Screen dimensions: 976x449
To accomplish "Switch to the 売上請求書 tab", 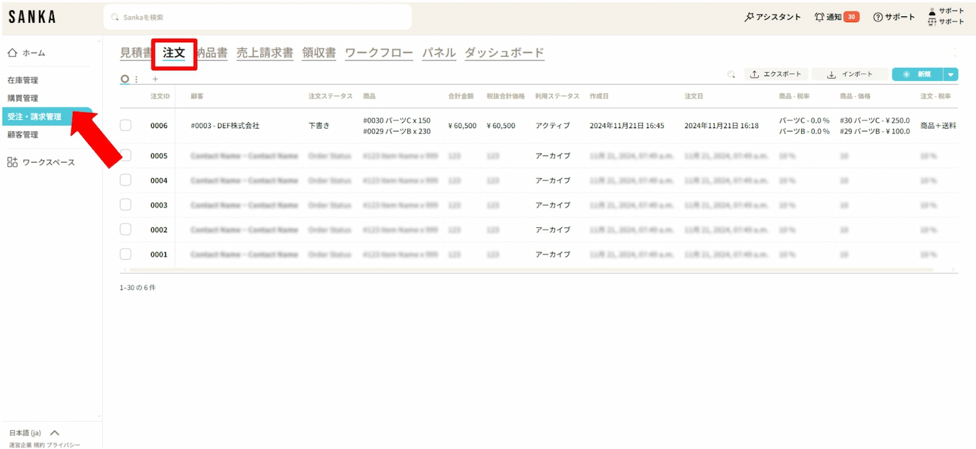I will (x=265, y=53).
